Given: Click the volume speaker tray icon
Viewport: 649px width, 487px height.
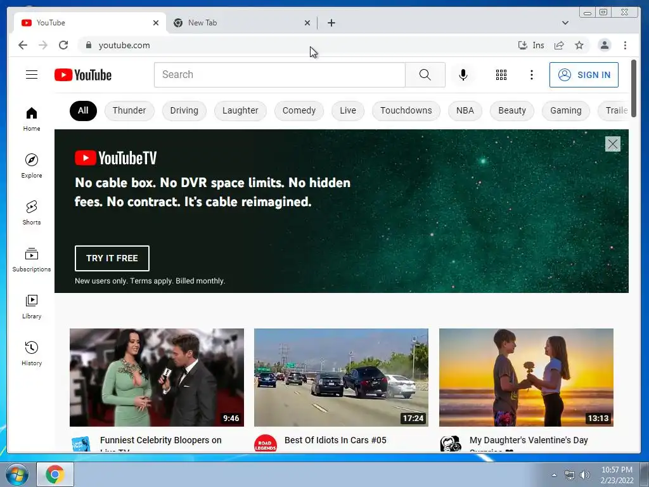Looking at the screenshot, I should [x=584, y=475].
